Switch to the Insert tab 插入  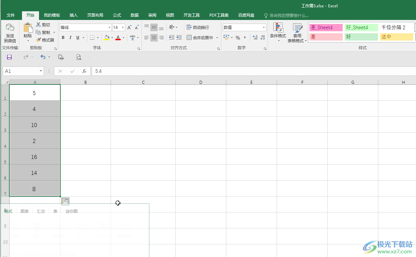click(x=73, y=15)
